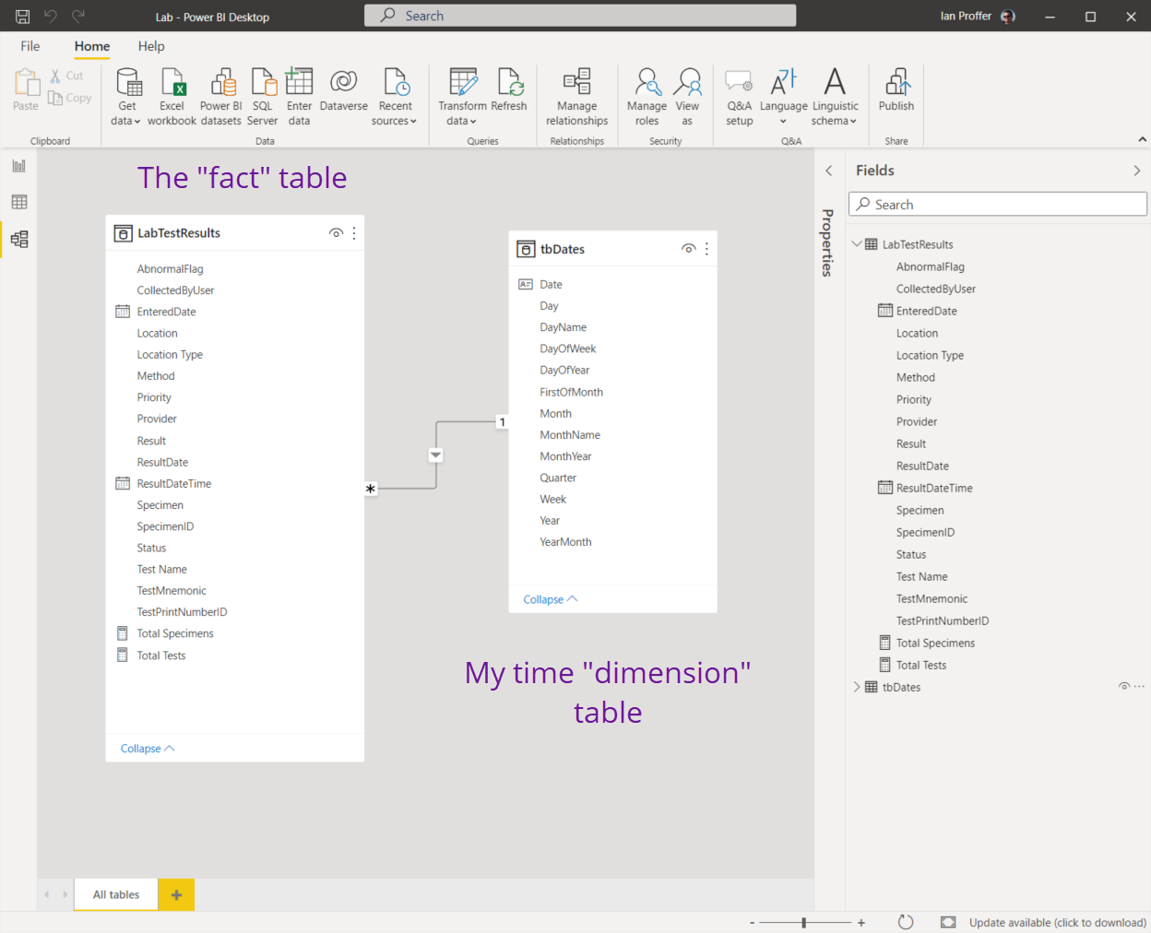1151x933 pixels.
Task: Open Power BI datasets source
Action: [x=221, y=97]
